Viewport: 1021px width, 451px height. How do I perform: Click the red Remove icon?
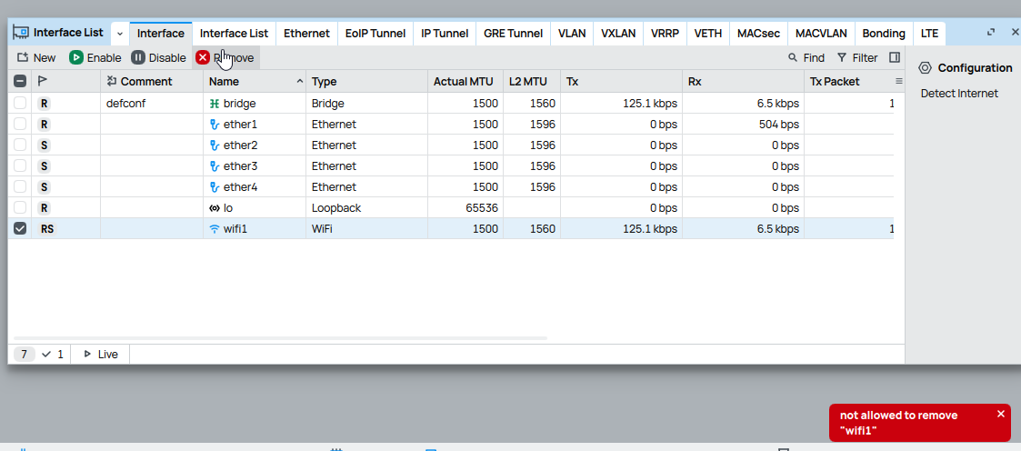tap(203, 57)
